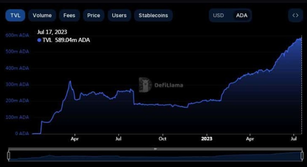Viewport: 307px width, 167px height.
Task: Click the Oct x-axis label
Action: coord(163,139)
